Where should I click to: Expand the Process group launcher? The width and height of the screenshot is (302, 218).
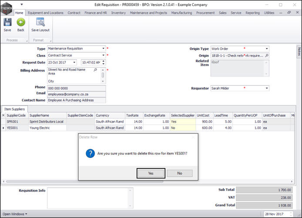pos(27,40)
